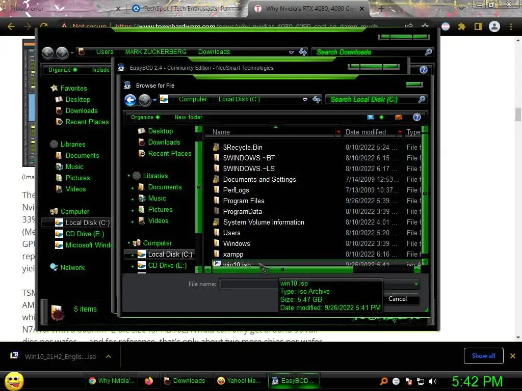Click Forward arrow in Browse for File dialog
Image resolution: width=522 pixels, height=391 pixels.
[x=144, y=100]
